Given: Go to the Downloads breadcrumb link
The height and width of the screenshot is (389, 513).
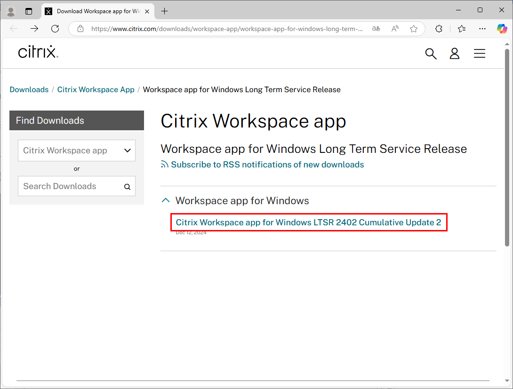Looking at the screenshot, I should click(x=29, y=89).
